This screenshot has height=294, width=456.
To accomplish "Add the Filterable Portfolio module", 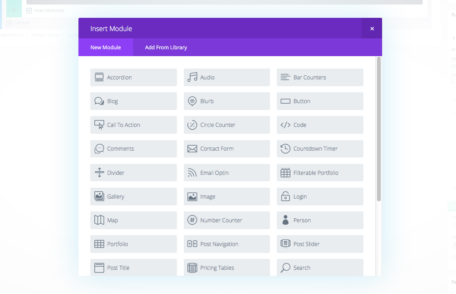I will coord(320,173).
